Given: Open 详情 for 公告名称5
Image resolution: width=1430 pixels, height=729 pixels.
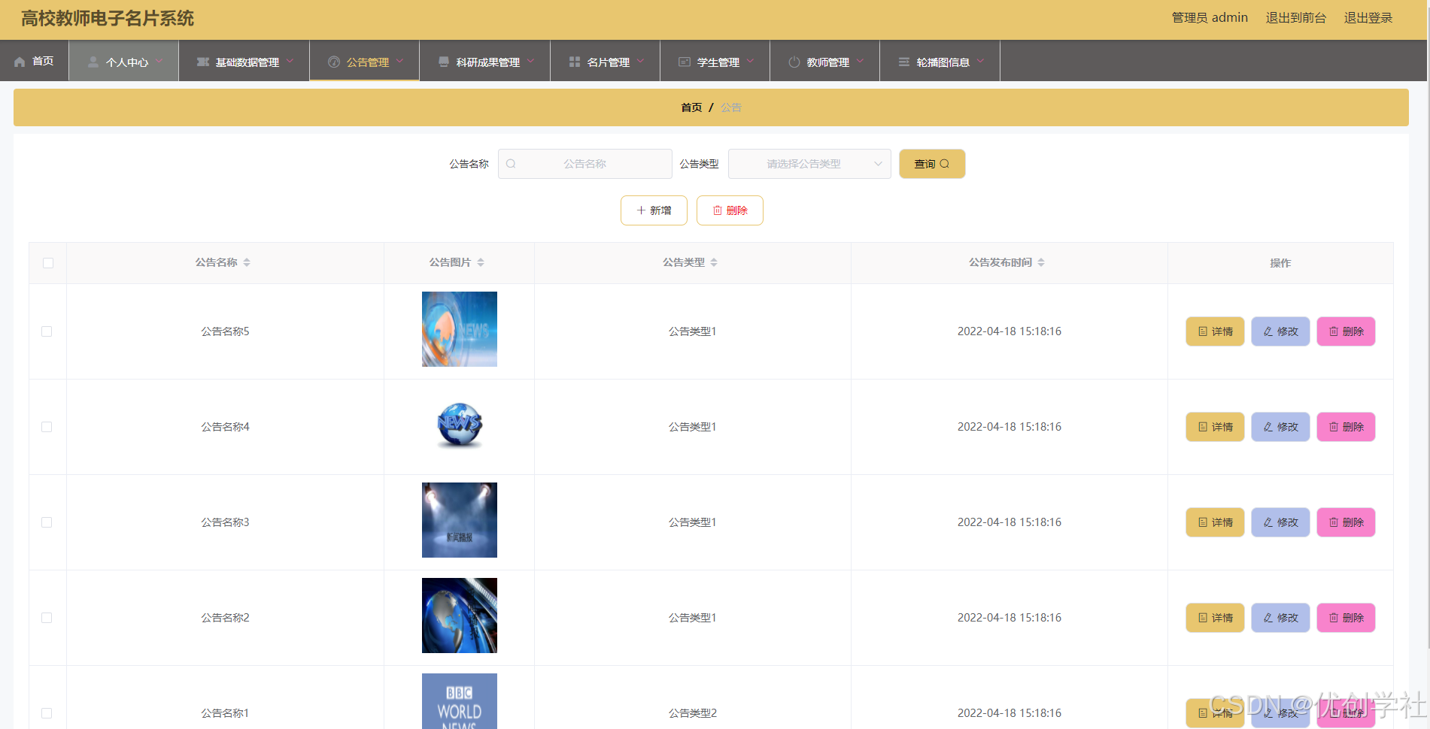Looking at the screenshot, I should pyautogui.click(x=1215, y=331).
